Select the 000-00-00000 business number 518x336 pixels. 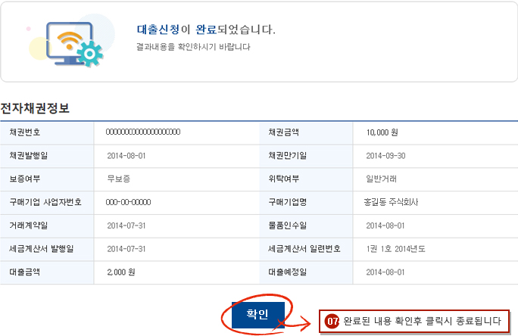tap(128, 202)
